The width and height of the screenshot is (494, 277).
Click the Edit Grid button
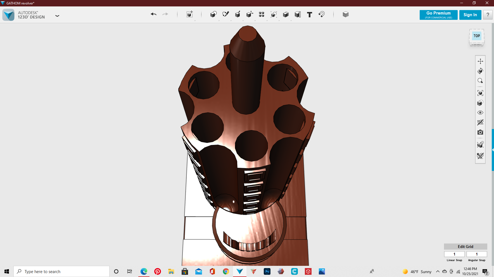(x=465, y=247)
